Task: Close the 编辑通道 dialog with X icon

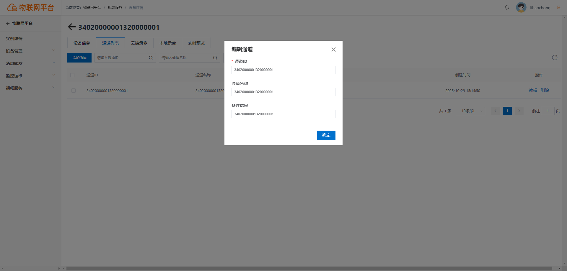Action: point(333,50)
